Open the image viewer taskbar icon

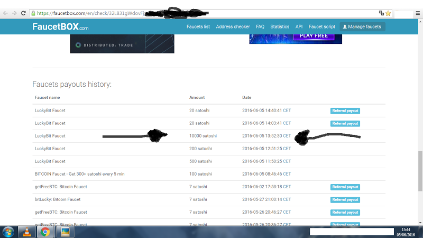(65, 232)
